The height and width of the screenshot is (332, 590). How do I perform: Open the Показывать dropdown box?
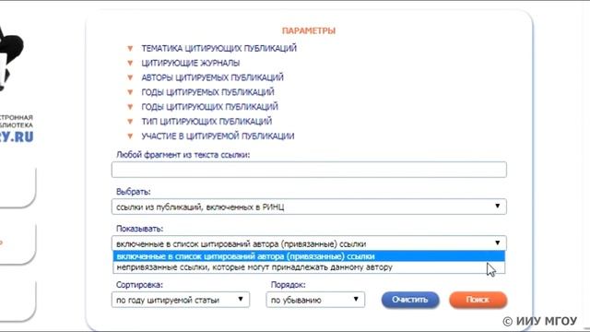point(309,243)
